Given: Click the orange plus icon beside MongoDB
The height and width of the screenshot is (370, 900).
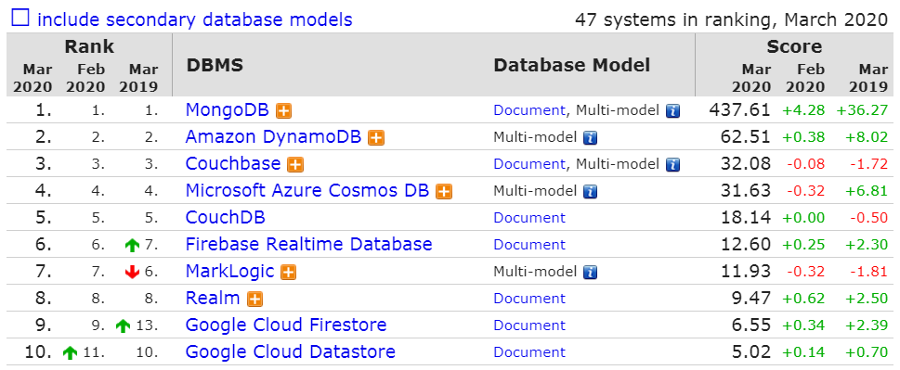Looking at the screenshot, I should click(283, 111).
